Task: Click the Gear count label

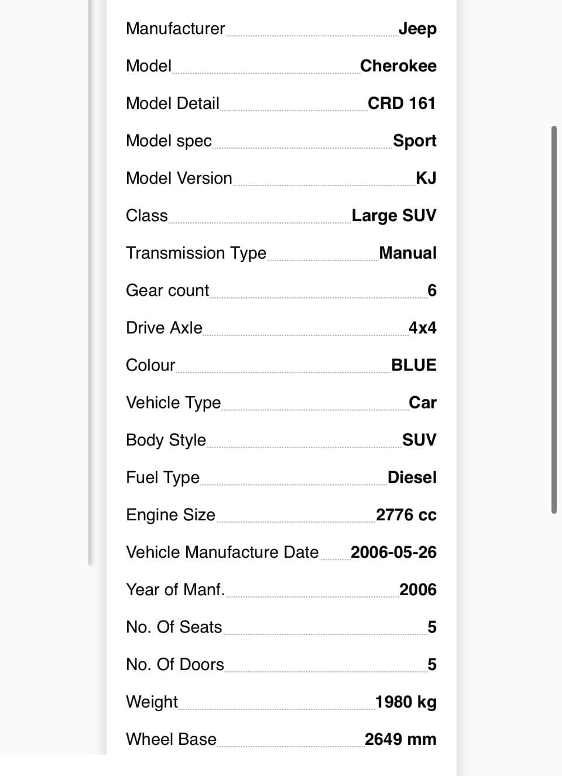Action: coord(167,291)
